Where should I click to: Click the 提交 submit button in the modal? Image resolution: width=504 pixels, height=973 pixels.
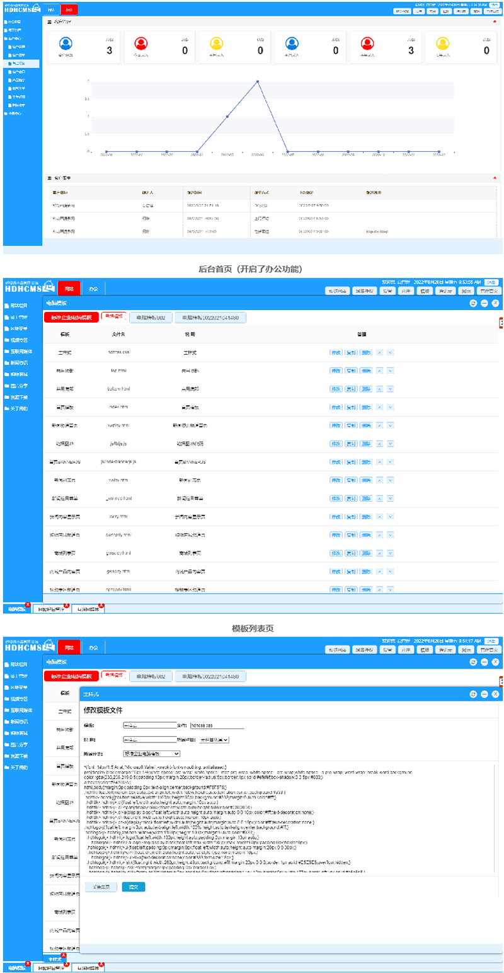134,886
